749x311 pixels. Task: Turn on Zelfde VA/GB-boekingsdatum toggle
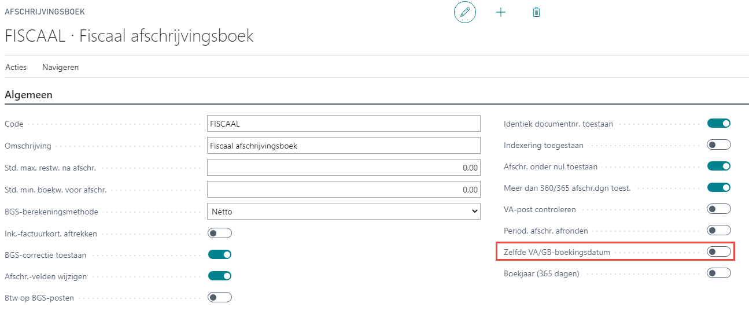tap(719, 251)
